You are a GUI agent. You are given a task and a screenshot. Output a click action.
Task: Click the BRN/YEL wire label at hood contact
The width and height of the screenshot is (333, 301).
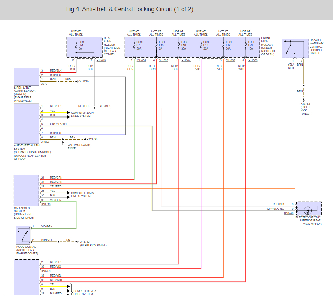(47, 240)
